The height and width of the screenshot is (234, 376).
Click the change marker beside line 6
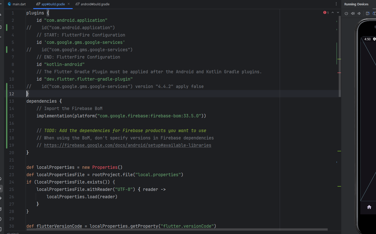point(7,49)
